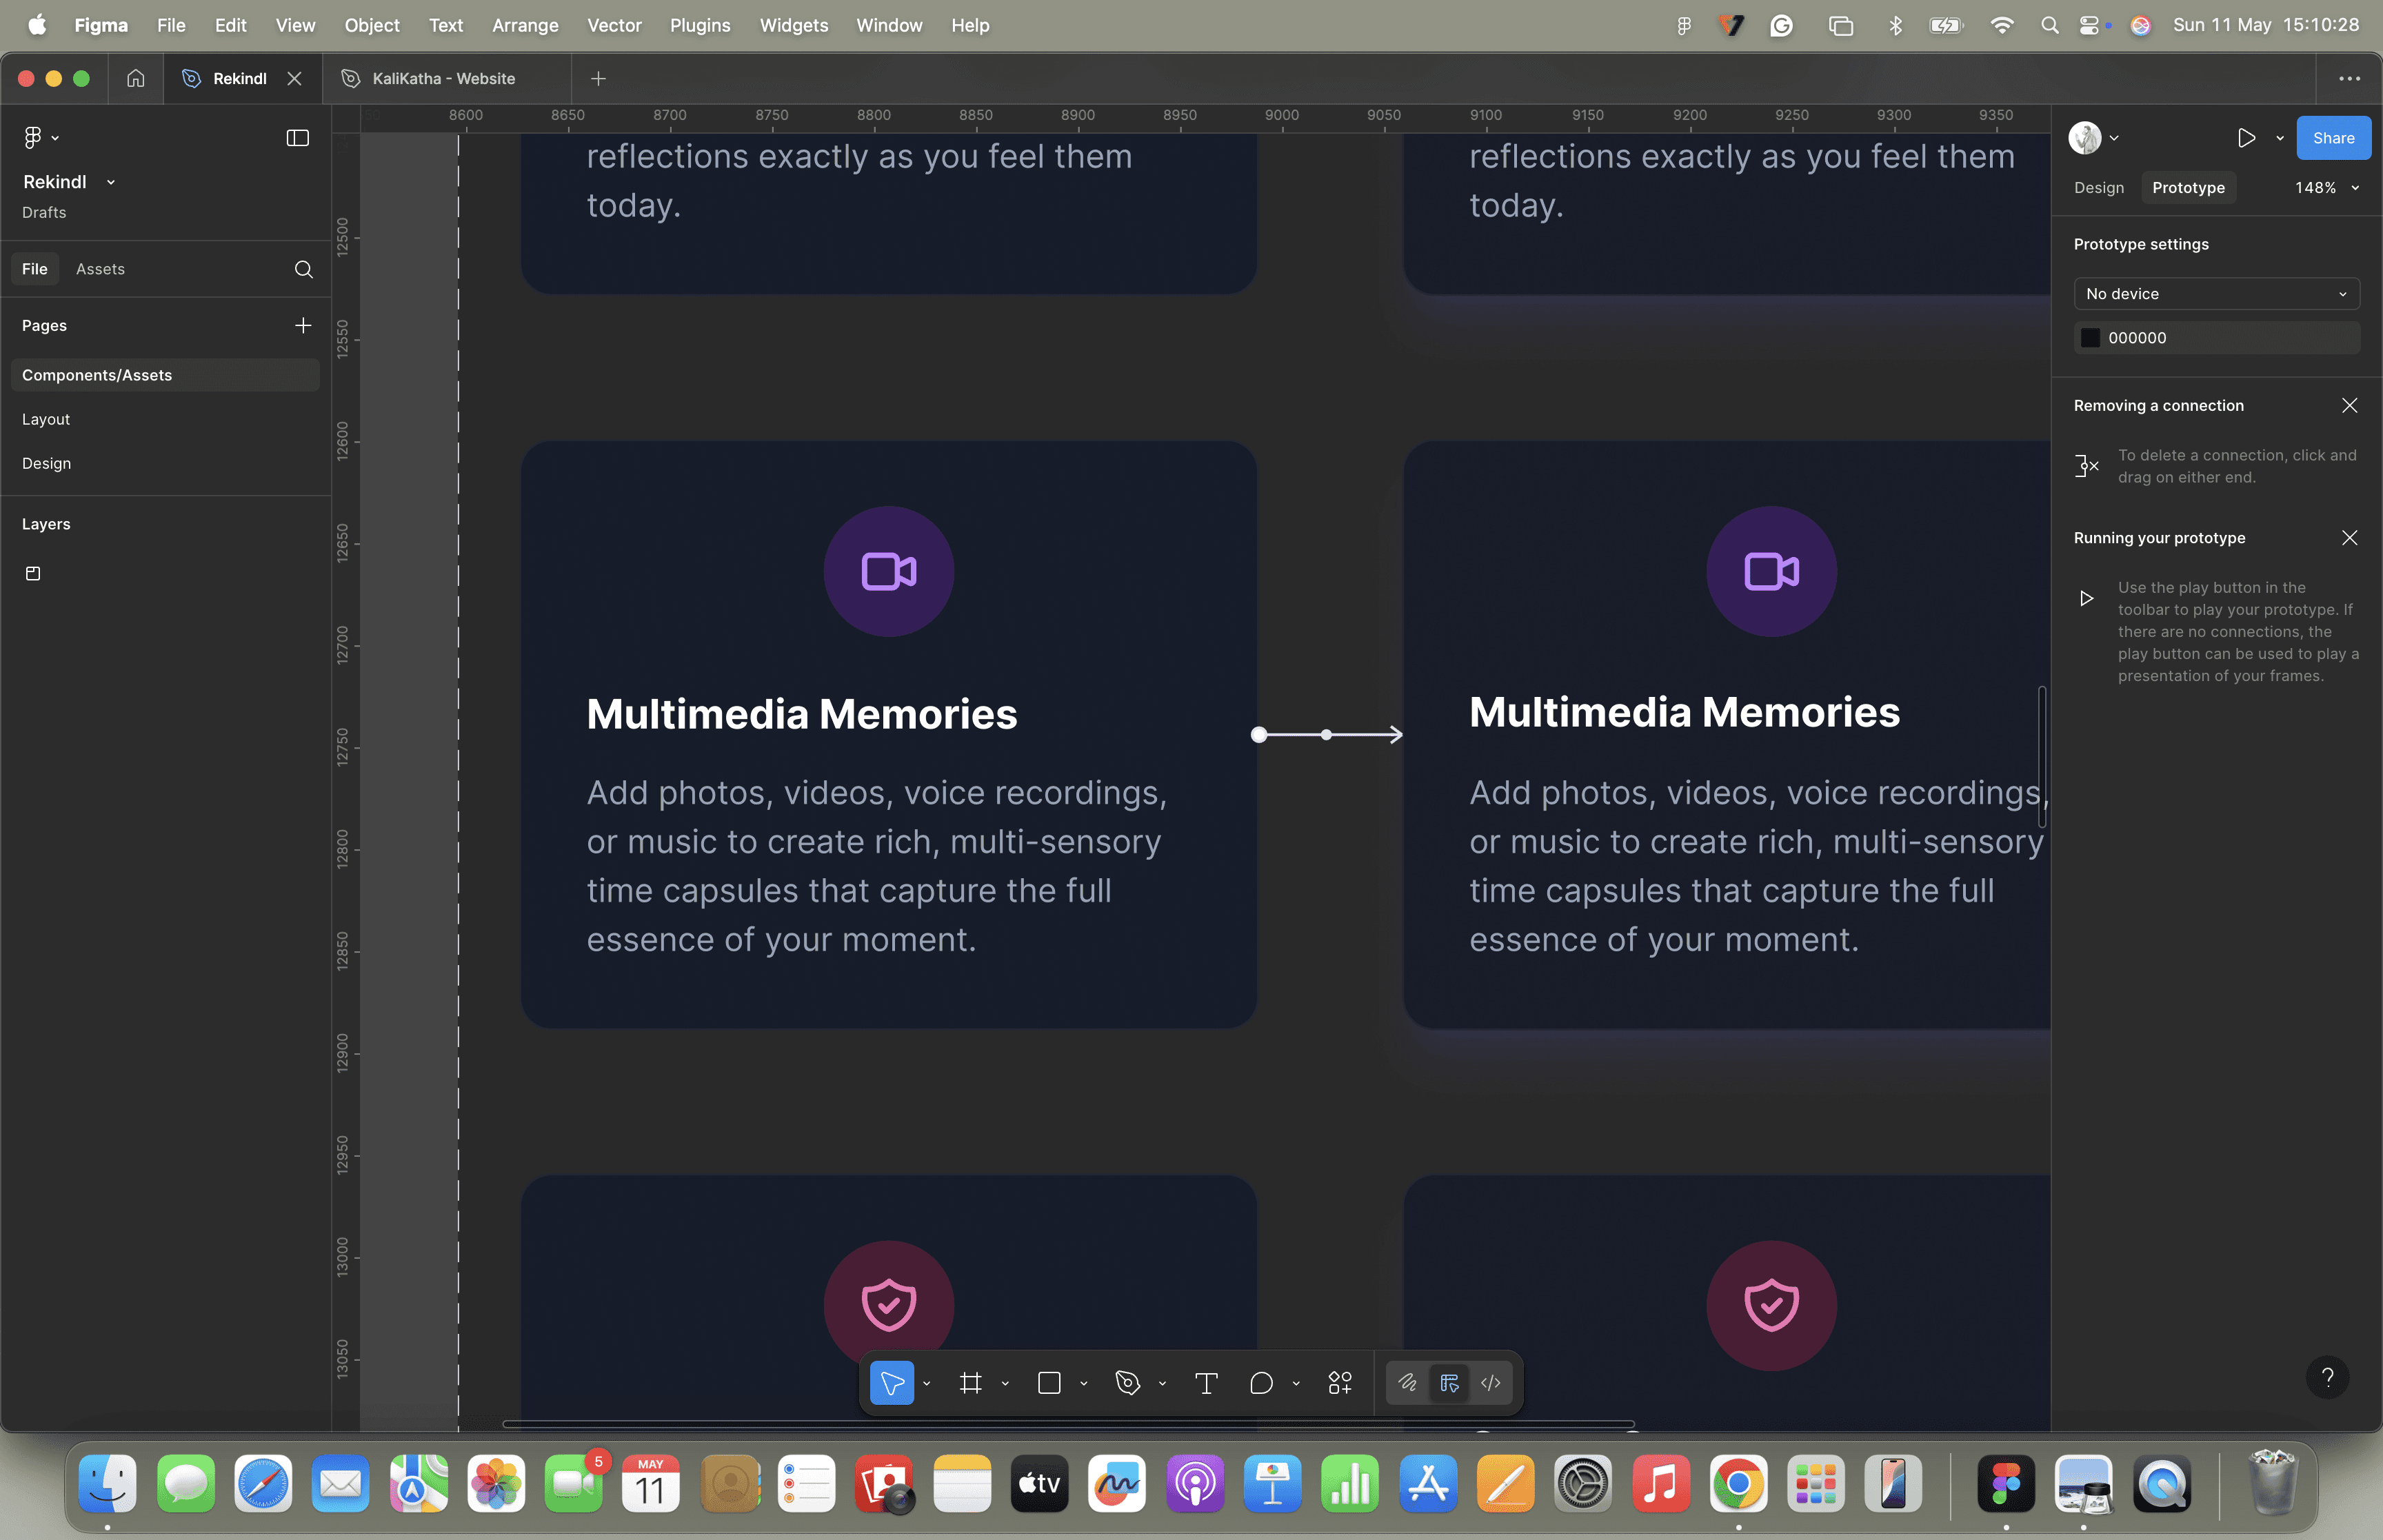Open the Resources components tool

tap(1340, 1383)
